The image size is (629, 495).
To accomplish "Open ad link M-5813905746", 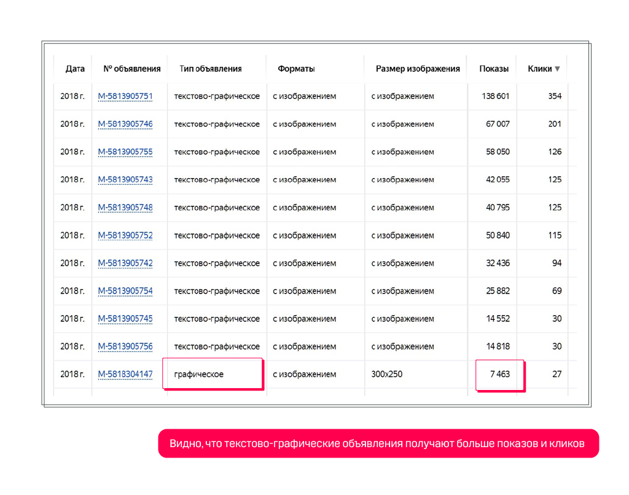I will tap(125, 124).
